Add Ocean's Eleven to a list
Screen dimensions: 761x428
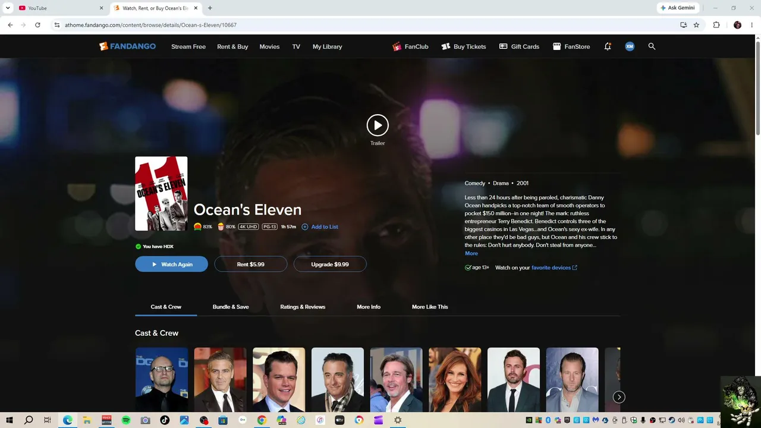click(x=320, y=226)
